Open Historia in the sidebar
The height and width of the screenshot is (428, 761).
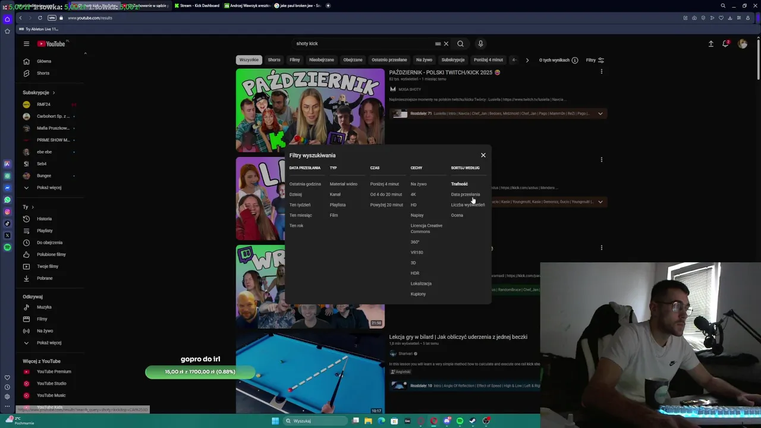click(x=44, y=219)
